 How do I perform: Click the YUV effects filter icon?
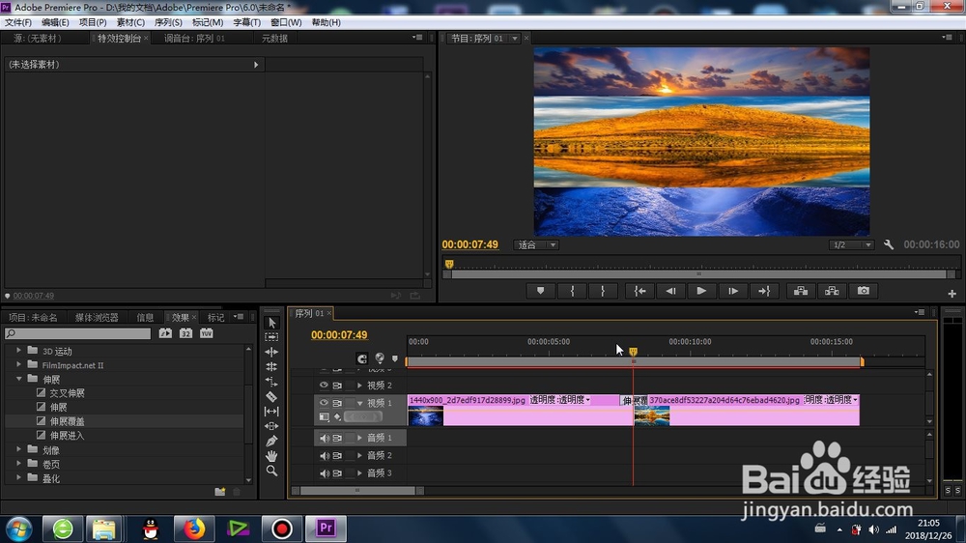207,333
